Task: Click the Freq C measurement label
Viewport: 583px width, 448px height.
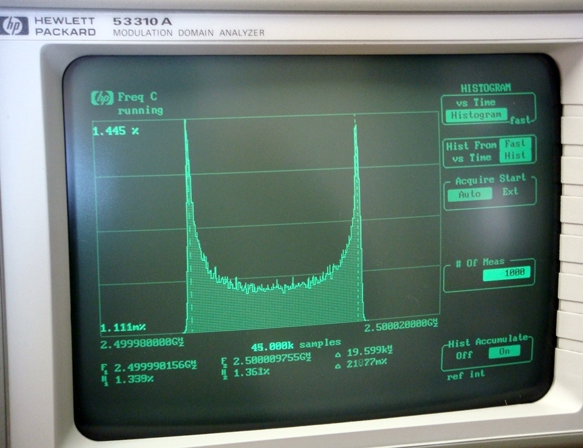Action: pos(137,97)
